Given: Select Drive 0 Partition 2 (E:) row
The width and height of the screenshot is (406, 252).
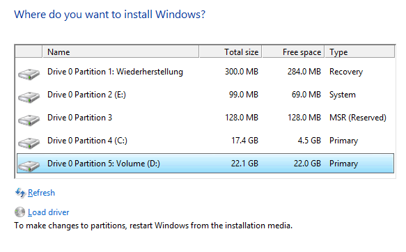Looking at the screenshot, I should (205, 95).
